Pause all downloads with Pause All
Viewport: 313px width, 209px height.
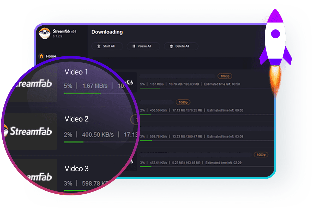[143, 46]
